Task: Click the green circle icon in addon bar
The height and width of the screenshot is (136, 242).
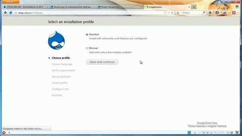Action: coord(231,133)
